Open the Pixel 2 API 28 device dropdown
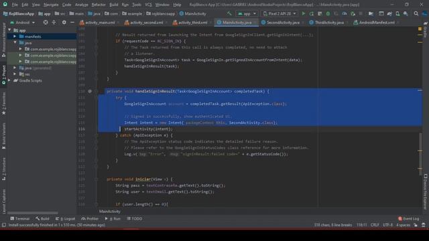The height and width of the screenshot is (241, 429). tap(280, 13)
